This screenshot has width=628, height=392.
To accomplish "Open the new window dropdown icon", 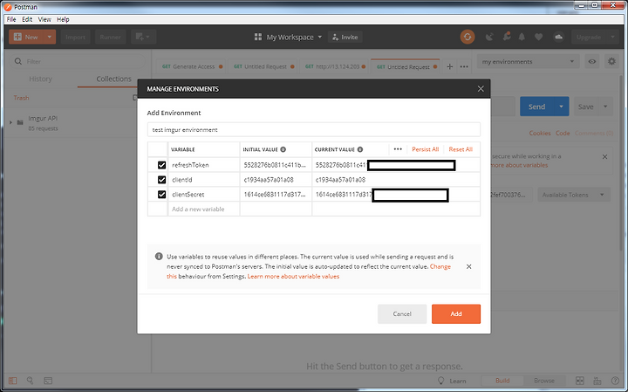I will pyautogui.click(x=143, y=37).
